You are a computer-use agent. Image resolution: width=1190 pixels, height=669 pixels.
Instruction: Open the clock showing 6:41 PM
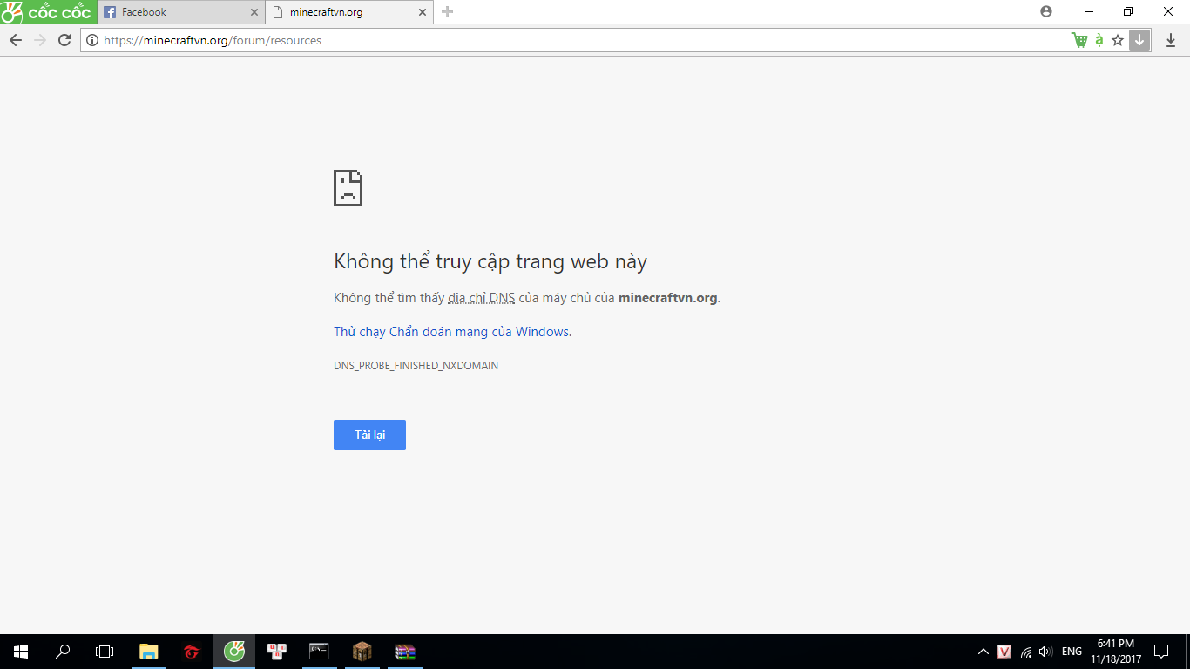1116,652
